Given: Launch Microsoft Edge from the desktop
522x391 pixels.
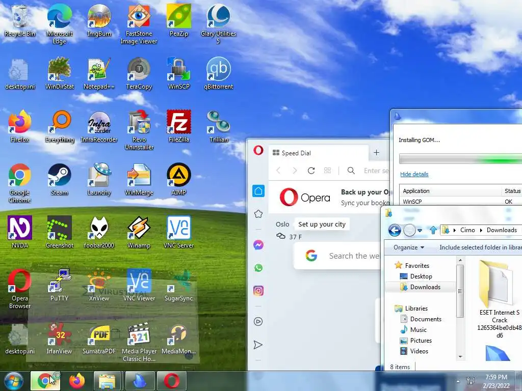Looking at the screenshot, I should pyautogui.click(x=59, y=24).
